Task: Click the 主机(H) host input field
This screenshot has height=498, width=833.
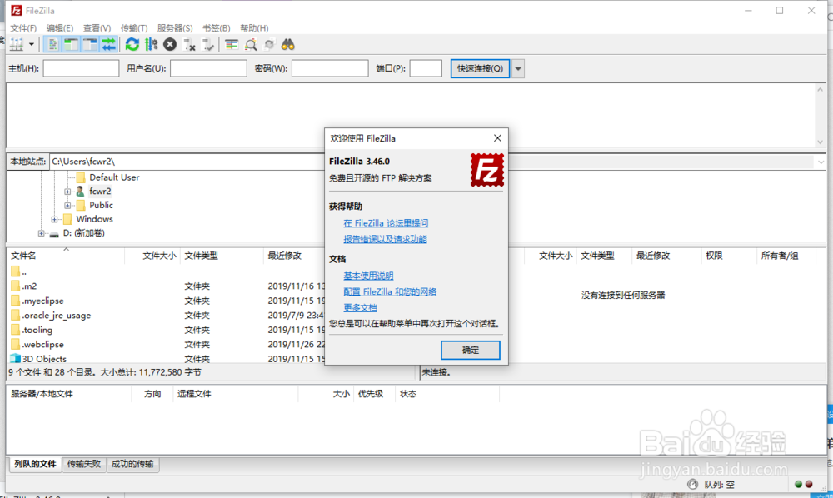Action: pyautogui.click(x=81, y=68)
